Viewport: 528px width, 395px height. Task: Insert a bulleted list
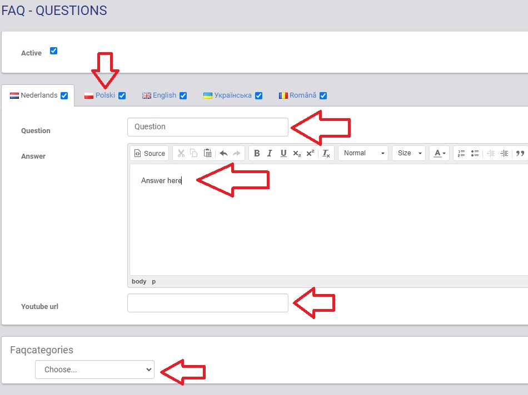point(475,154)
